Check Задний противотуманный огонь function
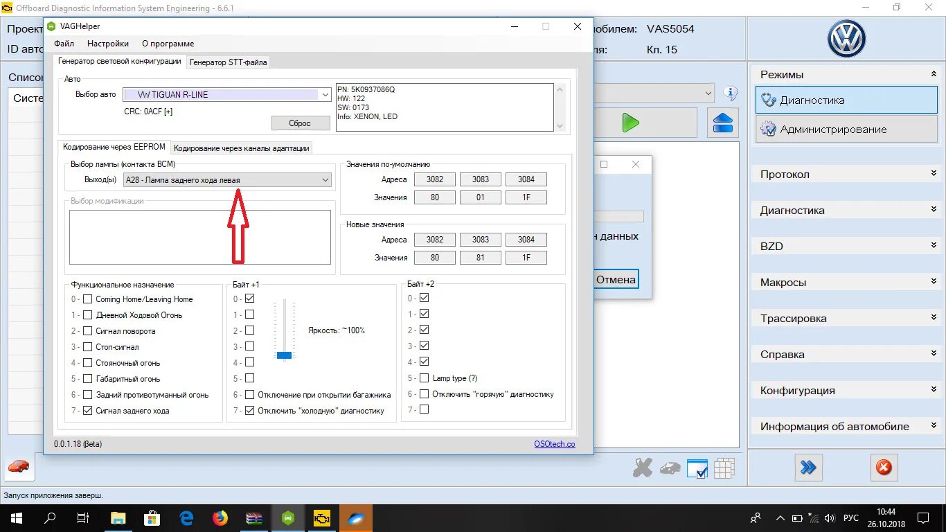This screenshot has width=946, height=532. pyautogui.click(x=87, y=395)
